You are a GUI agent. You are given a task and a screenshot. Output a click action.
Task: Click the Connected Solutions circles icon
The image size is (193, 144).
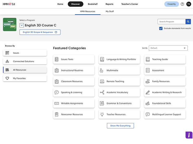(x=7, y=61)
